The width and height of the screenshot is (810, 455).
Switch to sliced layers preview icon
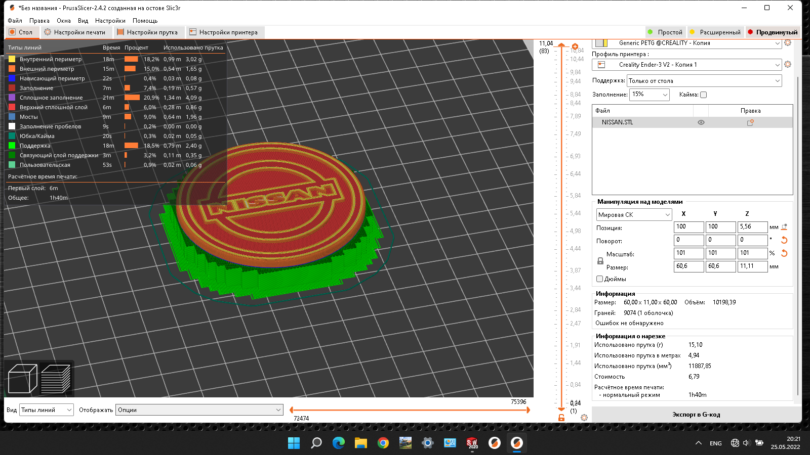pyautogui.click(x=56, y=379)
